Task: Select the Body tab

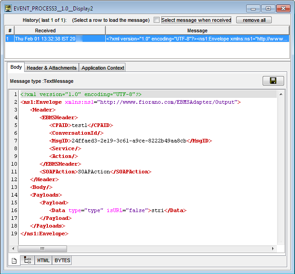Action: click(16, 67)
